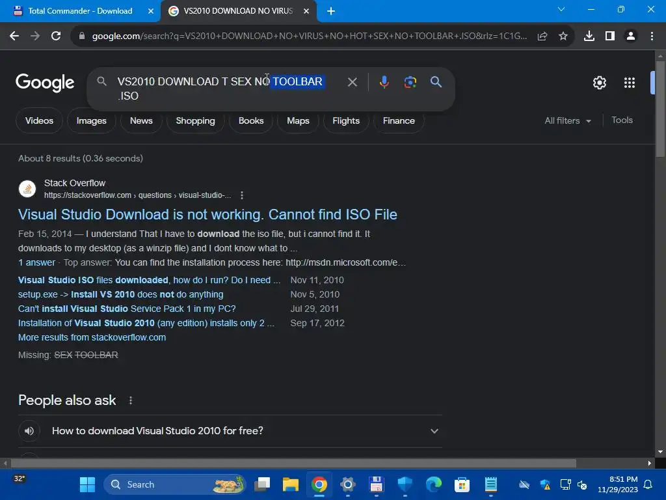Go to Google home via the logo
Viewport: 666px width, 500px height.
point(45,83)
